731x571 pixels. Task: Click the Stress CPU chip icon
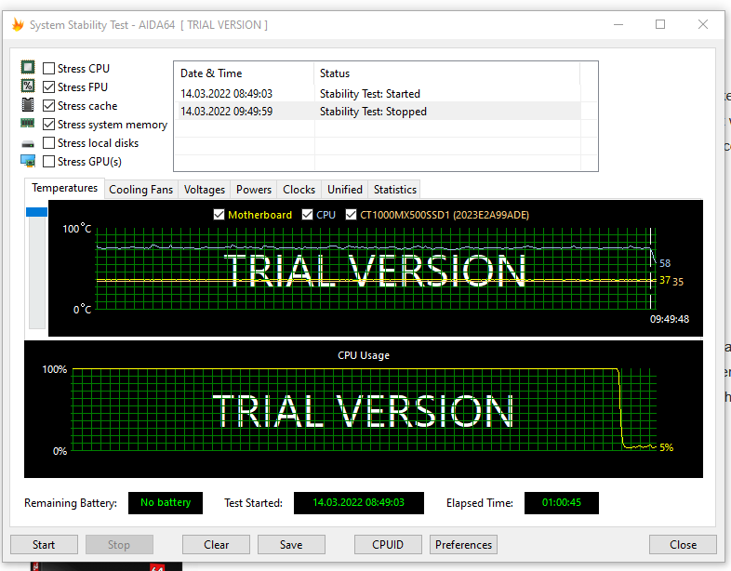click(x=28, y=67)
